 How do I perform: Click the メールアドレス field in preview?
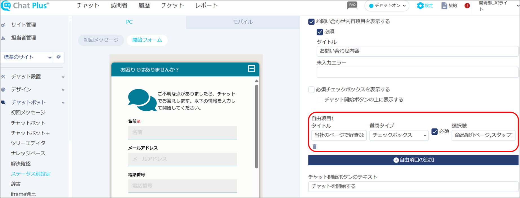[183, 159]
